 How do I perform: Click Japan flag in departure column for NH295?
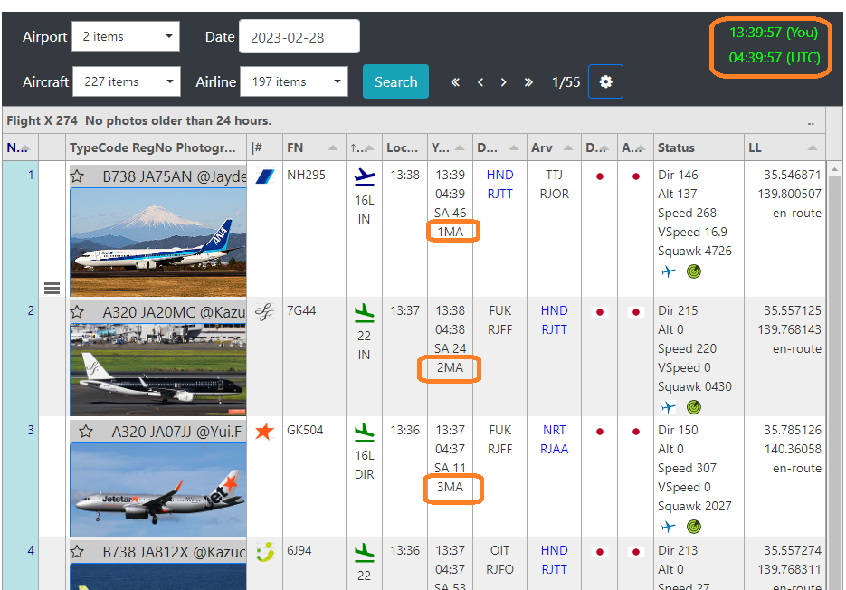[599, 176]
